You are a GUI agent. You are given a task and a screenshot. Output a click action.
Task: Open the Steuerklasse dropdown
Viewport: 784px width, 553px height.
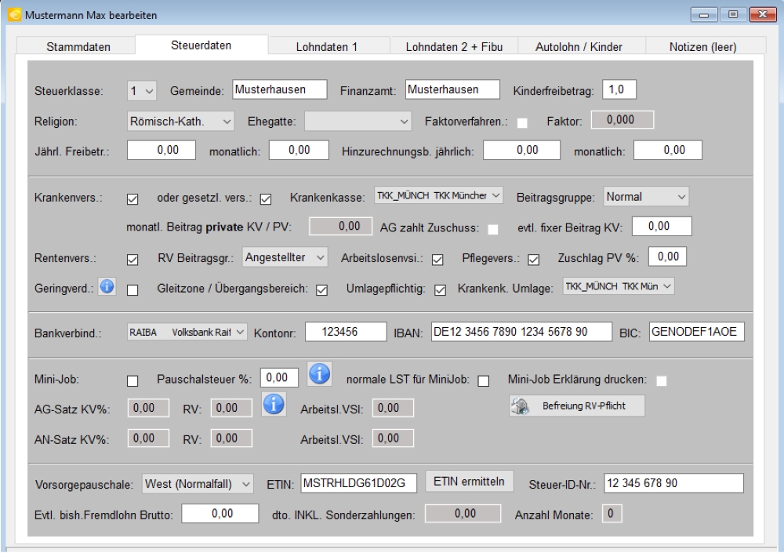click(142, 90)
